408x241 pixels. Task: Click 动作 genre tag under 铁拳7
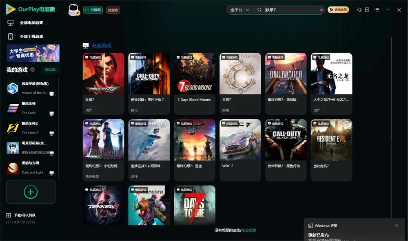[89, 110]
